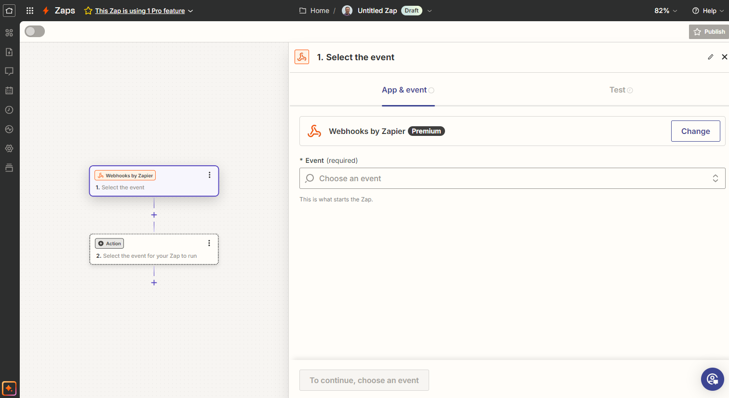Click the pencil rename step icon
The image size is (729, 398).
click(710, 57)
